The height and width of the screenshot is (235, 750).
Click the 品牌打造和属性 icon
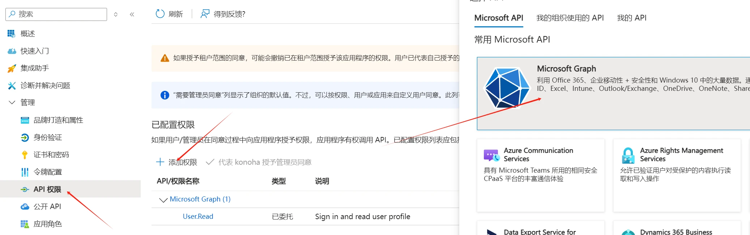[x=25, y=120]
